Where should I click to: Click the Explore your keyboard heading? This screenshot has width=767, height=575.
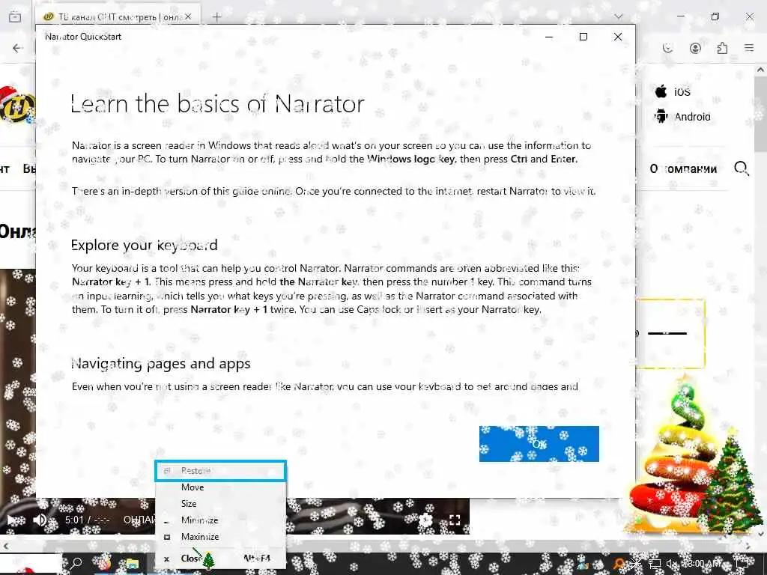click(145, 245)
